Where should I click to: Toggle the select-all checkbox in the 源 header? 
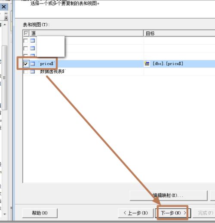coord(26,33)
